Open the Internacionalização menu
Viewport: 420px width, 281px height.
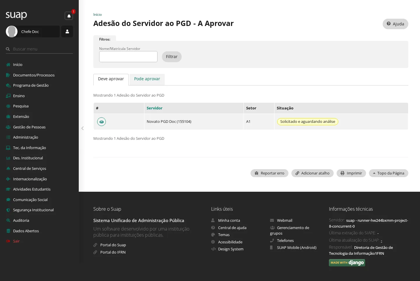point(39,179)
